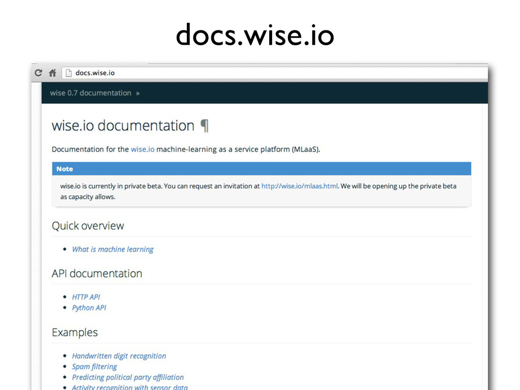
Task: Click the API documentation heading
Action: point(97,274)
